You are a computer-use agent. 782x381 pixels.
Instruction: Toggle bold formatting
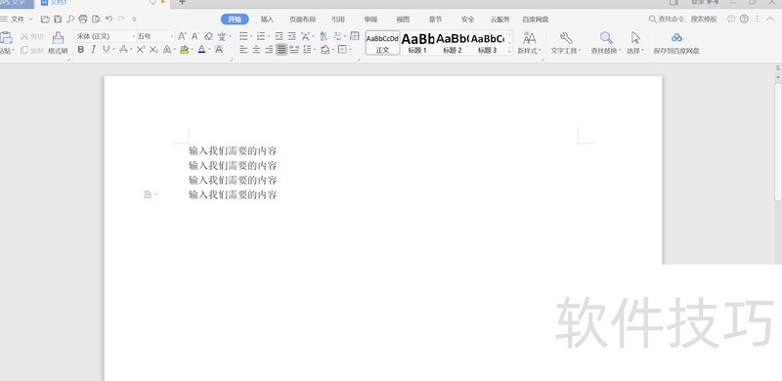(81, 50)
